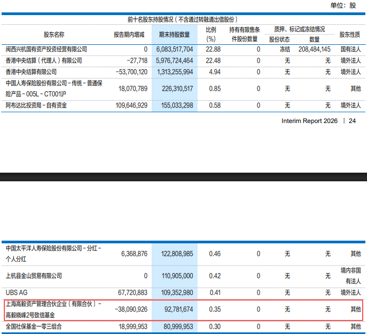Click the 期末持股数量 column header

[x=174, y=35]
